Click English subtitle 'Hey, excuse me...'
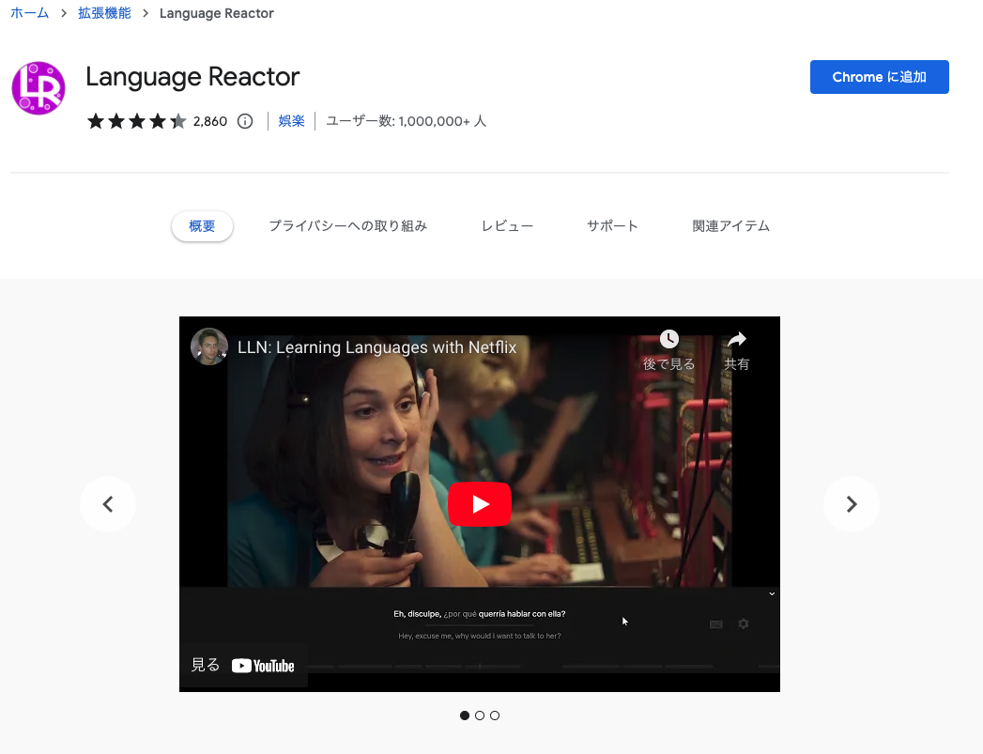 coord(480,636)
